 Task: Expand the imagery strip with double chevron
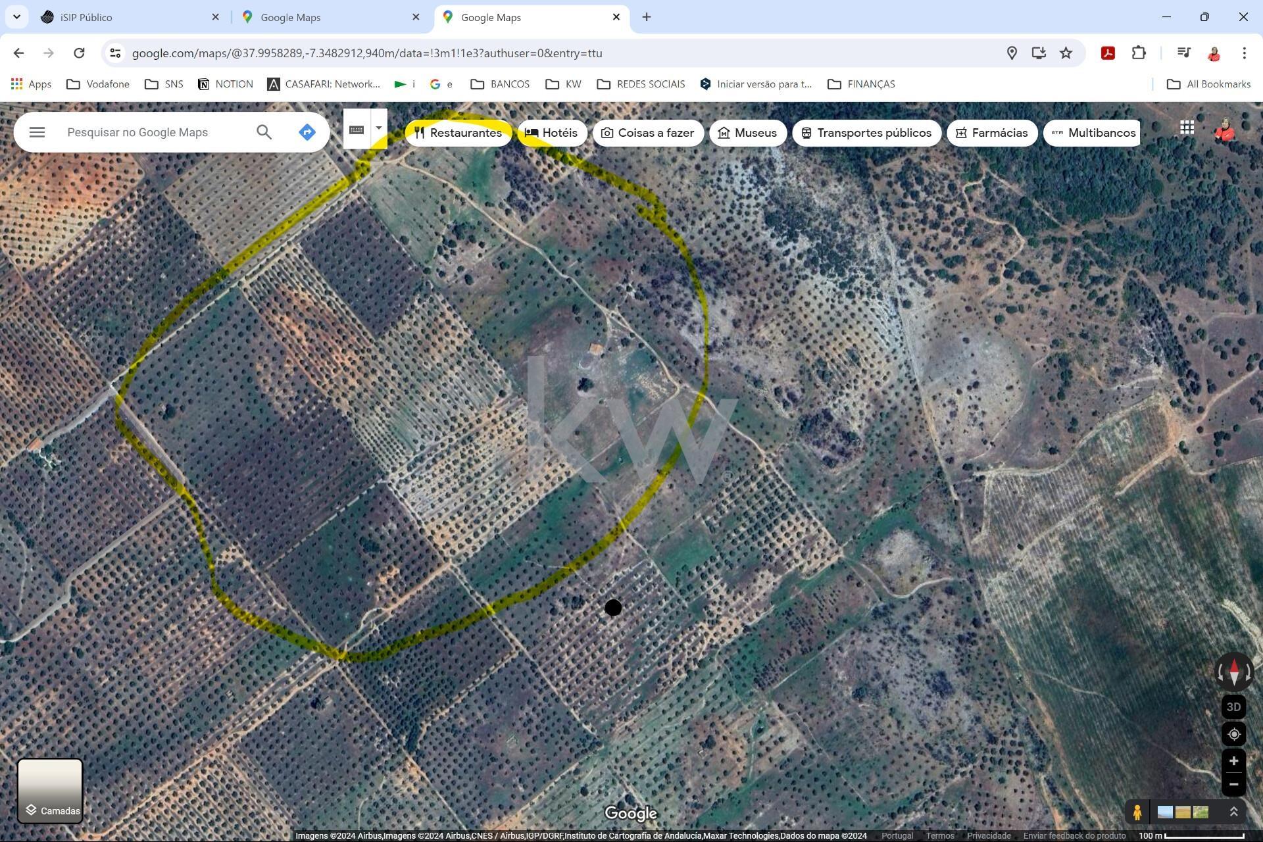1233,812
